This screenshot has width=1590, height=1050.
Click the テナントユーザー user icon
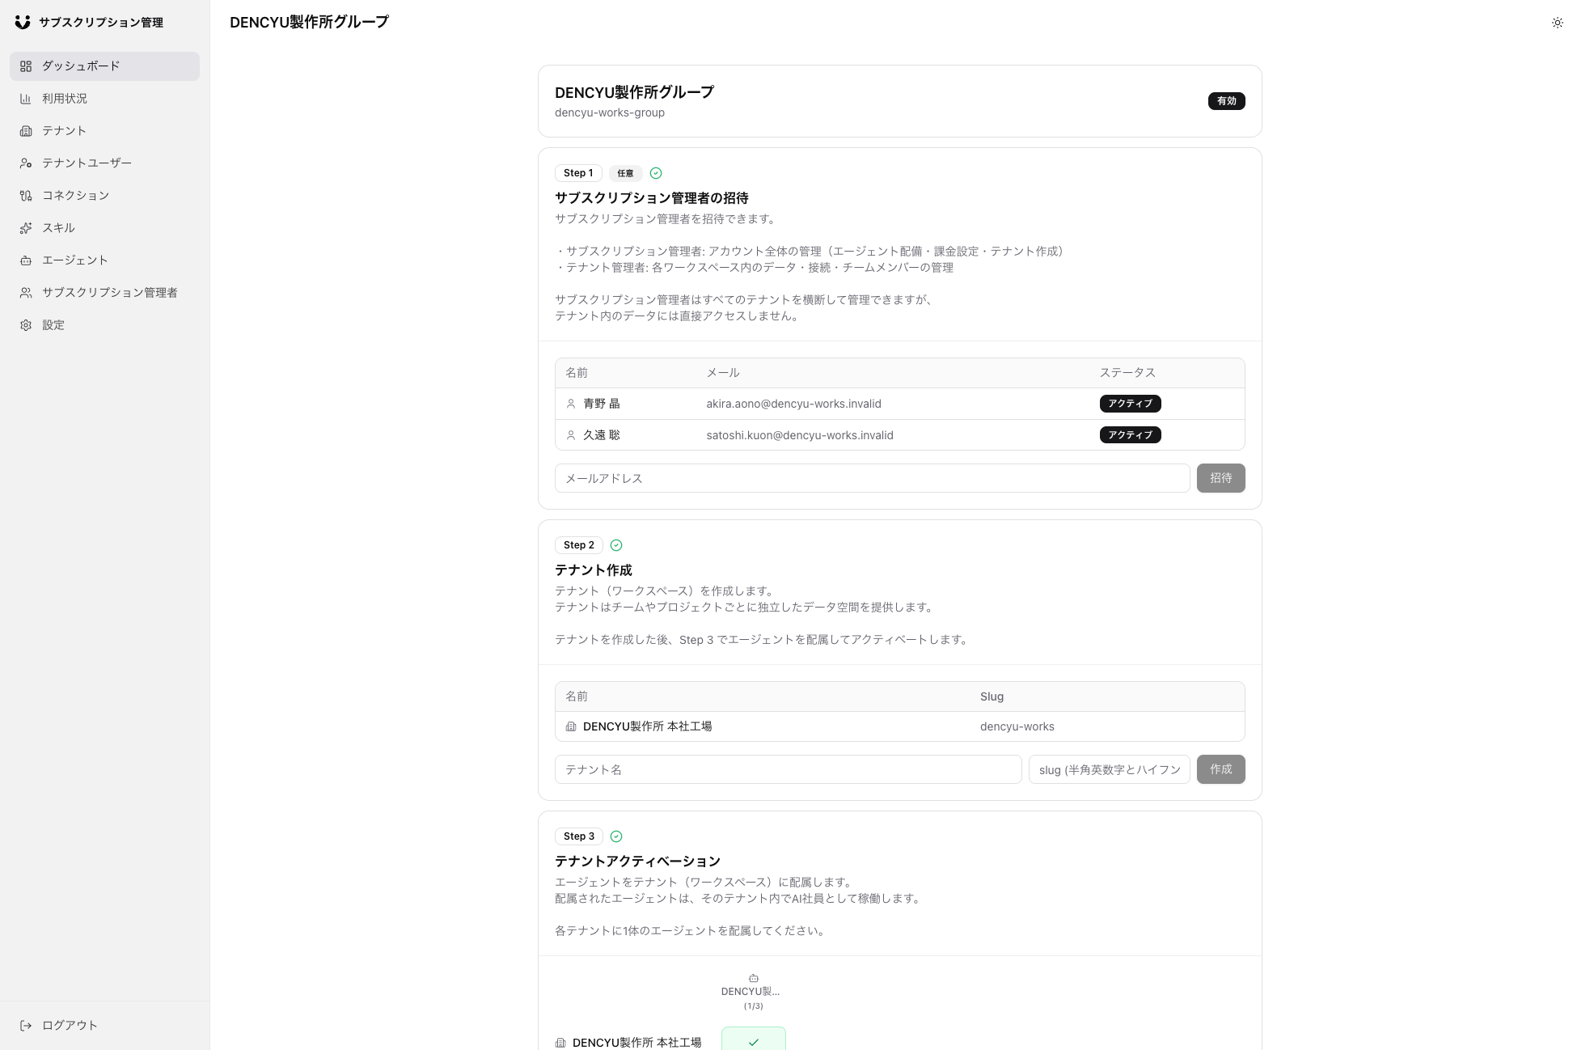(x=26, y=163)
